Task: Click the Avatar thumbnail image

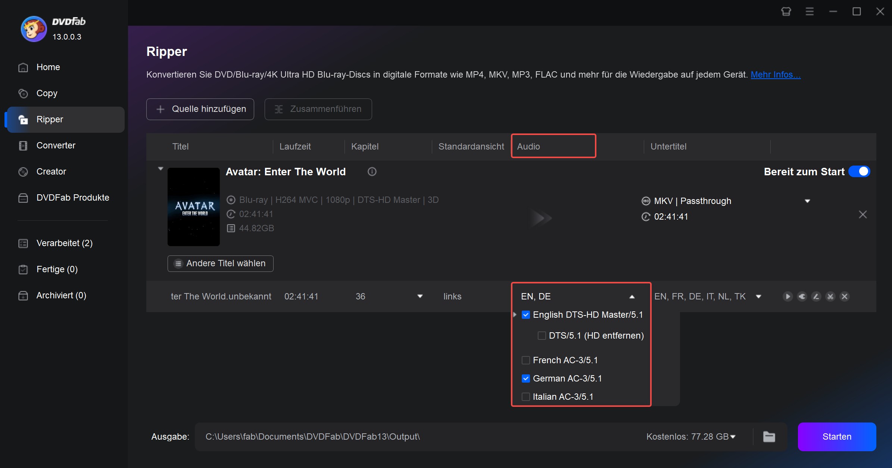Action: [193, 206]
